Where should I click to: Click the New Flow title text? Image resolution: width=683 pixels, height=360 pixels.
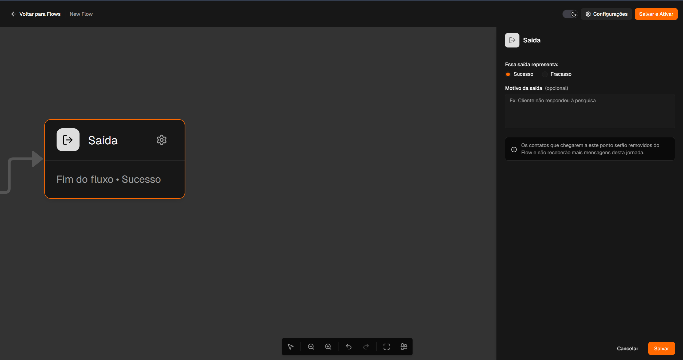click(x=81, y=14)
